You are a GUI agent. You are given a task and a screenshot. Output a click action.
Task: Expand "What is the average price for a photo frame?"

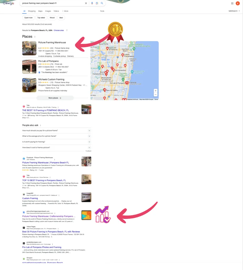coord(57,136)
